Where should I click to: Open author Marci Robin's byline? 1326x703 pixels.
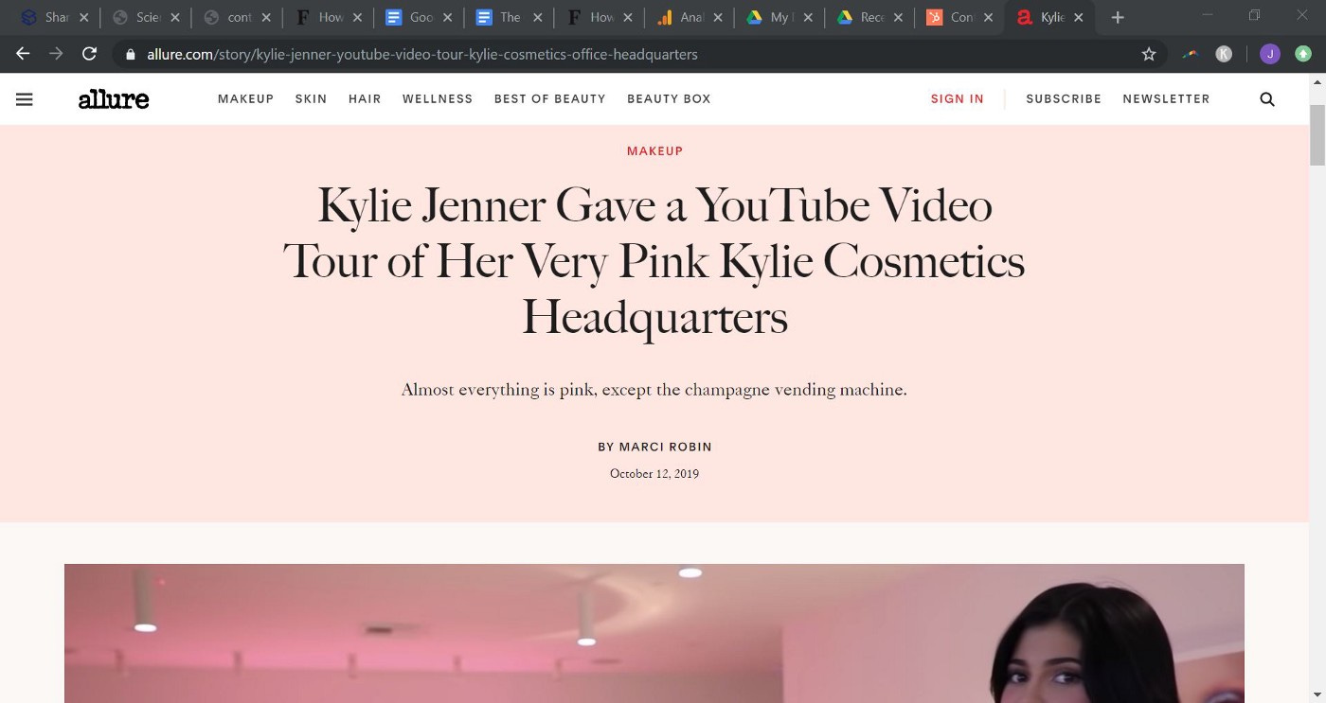point(654,447)
